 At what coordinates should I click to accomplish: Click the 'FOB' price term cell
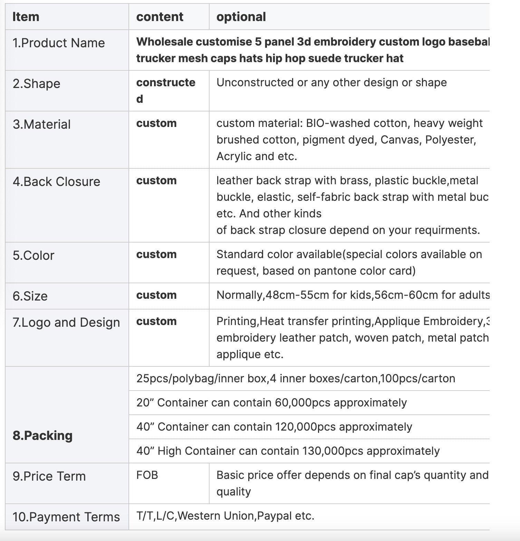coord(169,483)
